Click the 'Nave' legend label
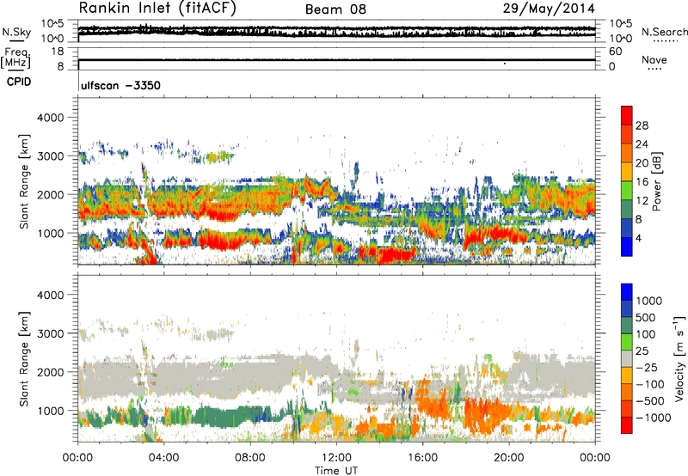Viewport: 688px width, 476px height. tap(654, 59)
